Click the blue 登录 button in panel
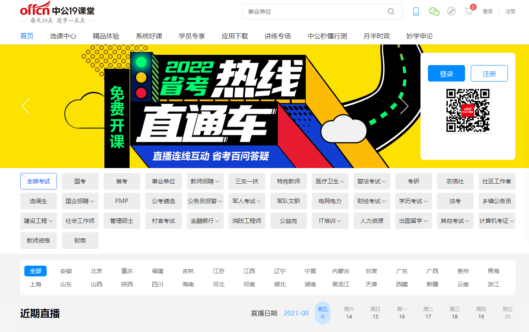Image resolution: width=529 pixels, height=332 pixels. pos(446,73)
